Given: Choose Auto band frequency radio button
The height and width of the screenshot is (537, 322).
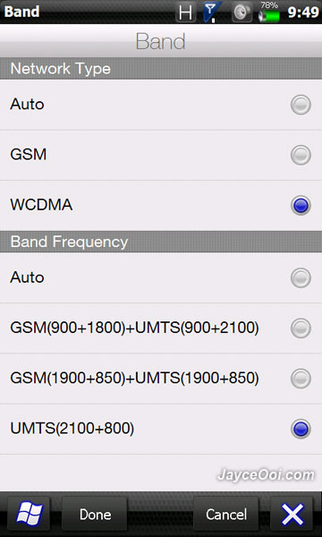Looking at the screenshot, I should (301, 277).
